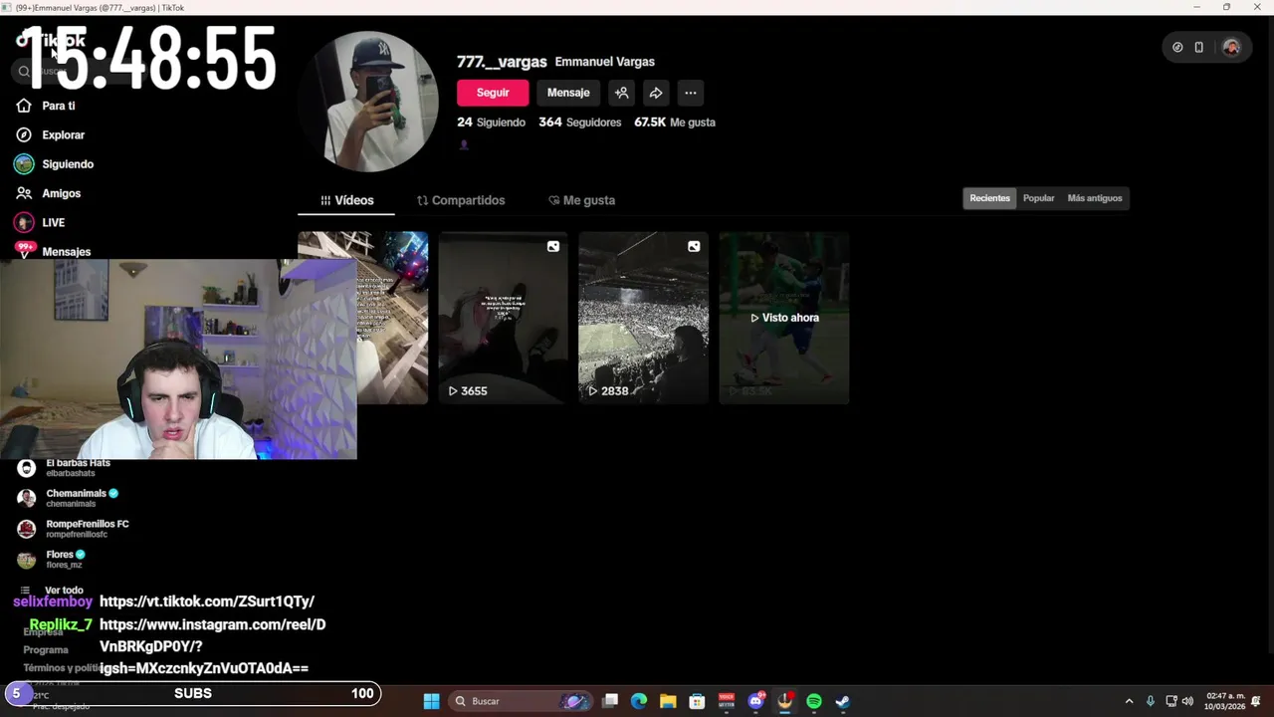Expand Ver todo following list
Viewport: 1274px width, 717px height.
coord(55,591)
